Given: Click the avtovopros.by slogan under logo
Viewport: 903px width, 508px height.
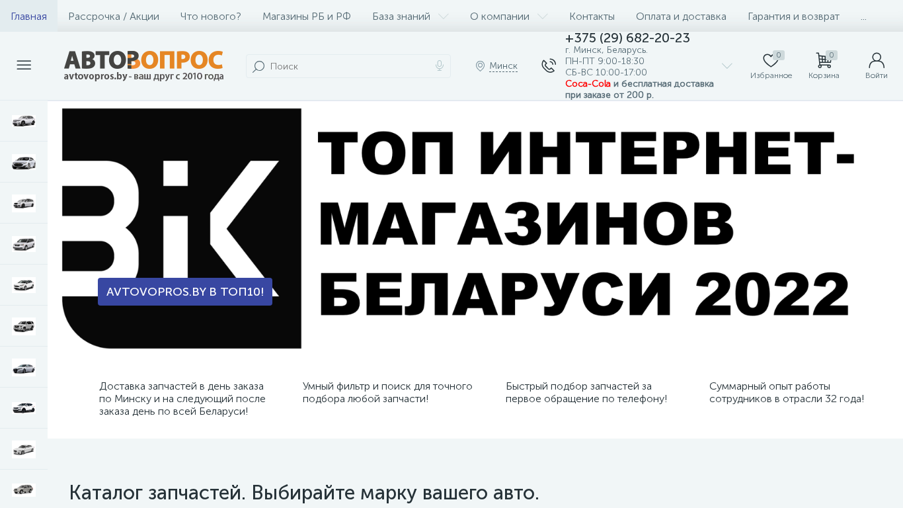Looking at the screenshot, I should pyautogui.click(x=143, y=76).
